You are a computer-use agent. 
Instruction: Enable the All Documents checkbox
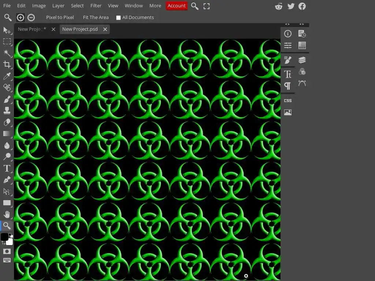tap(118, 18)
